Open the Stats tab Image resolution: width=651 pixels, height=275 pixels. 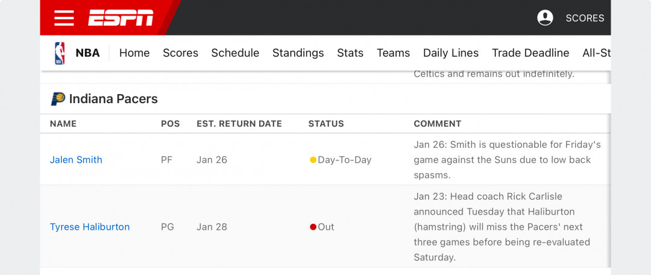click(x=350, y=53)
